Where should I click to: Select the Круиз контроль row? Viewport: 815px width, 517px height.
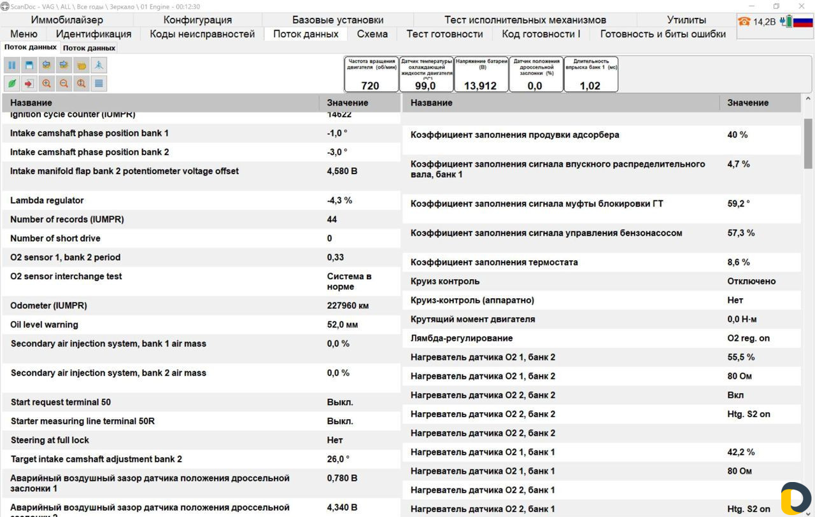tap(602, 281)
